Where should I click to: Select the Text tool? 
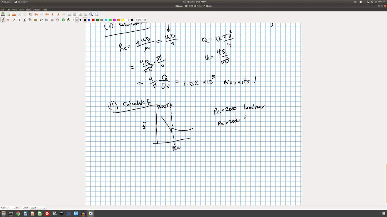coord(19,20)
